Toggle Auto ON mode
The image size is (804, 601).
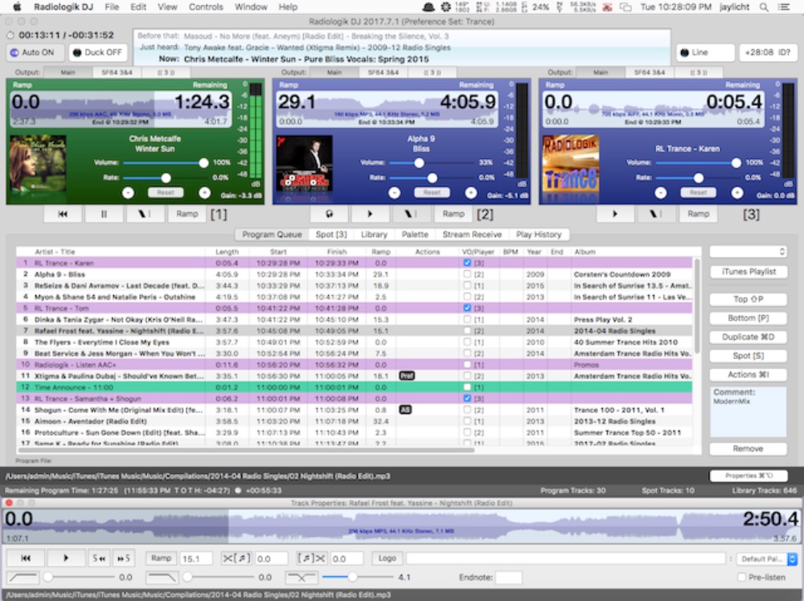(35, 52)
